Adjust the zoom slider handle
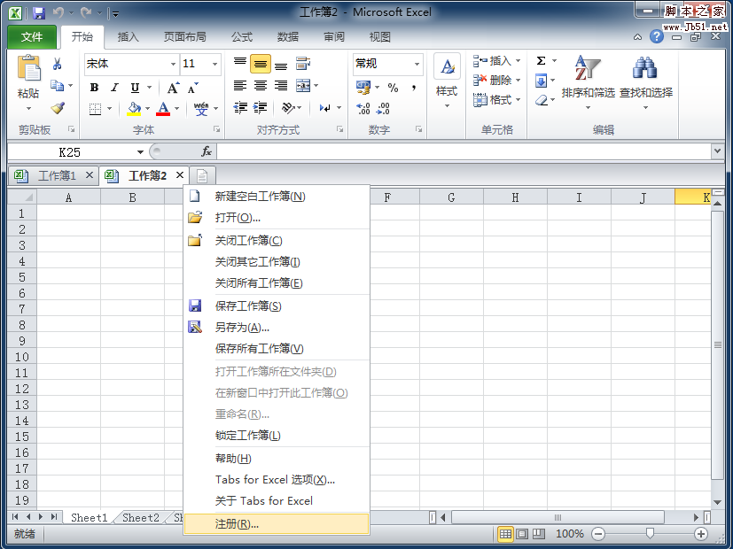 650,533
